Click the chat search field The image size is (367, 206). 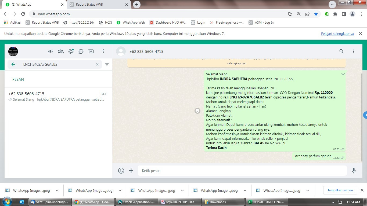tap(55, 64)
